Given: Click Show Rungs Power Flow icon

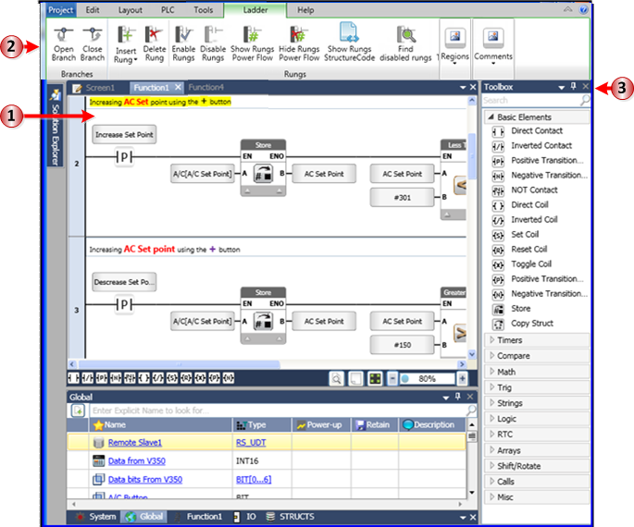Looking at the screenshot, I should 253,37.
